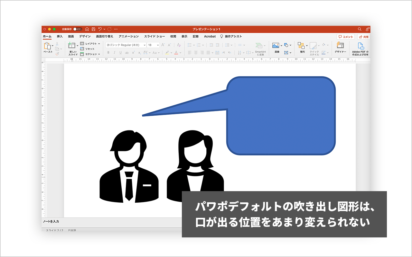Click the コメント comment button
The image size is (412, 257).
coord(346,37)
